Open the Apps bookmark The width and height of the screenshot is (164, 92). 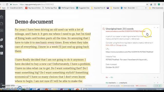(x=3, y=8)
